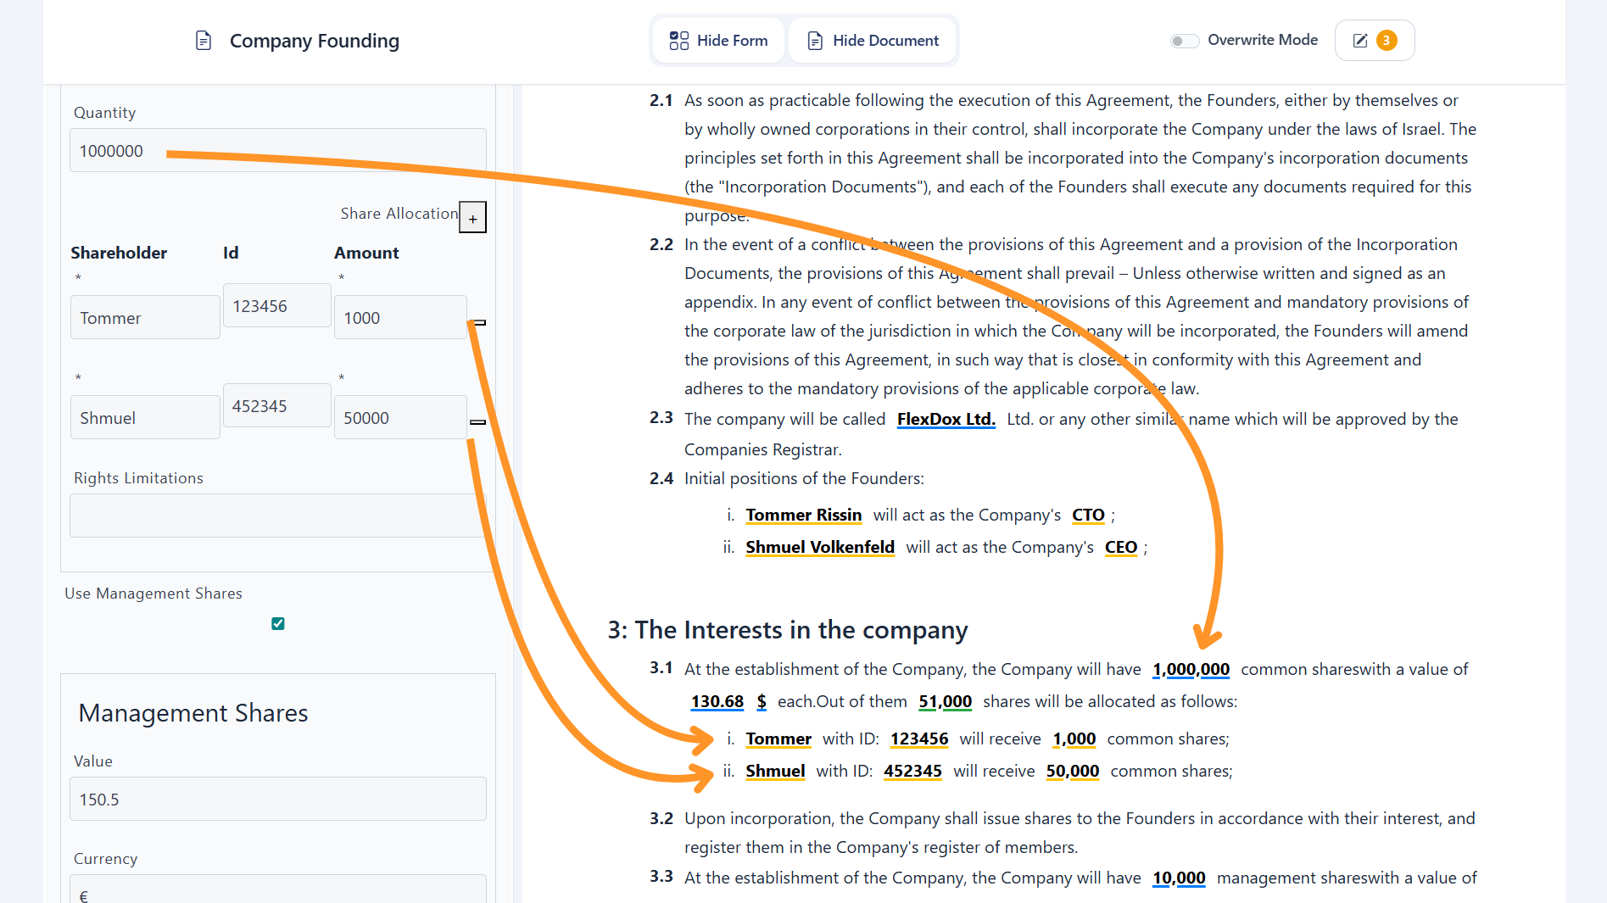
Task: Open the edits button with badge 3
Action: [x=1374, y=41]
